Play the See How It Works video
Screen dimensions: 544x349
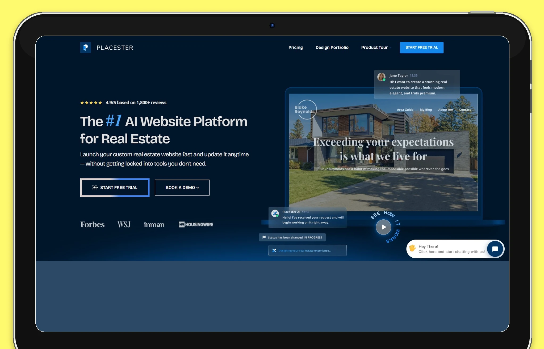coord(383,227)
